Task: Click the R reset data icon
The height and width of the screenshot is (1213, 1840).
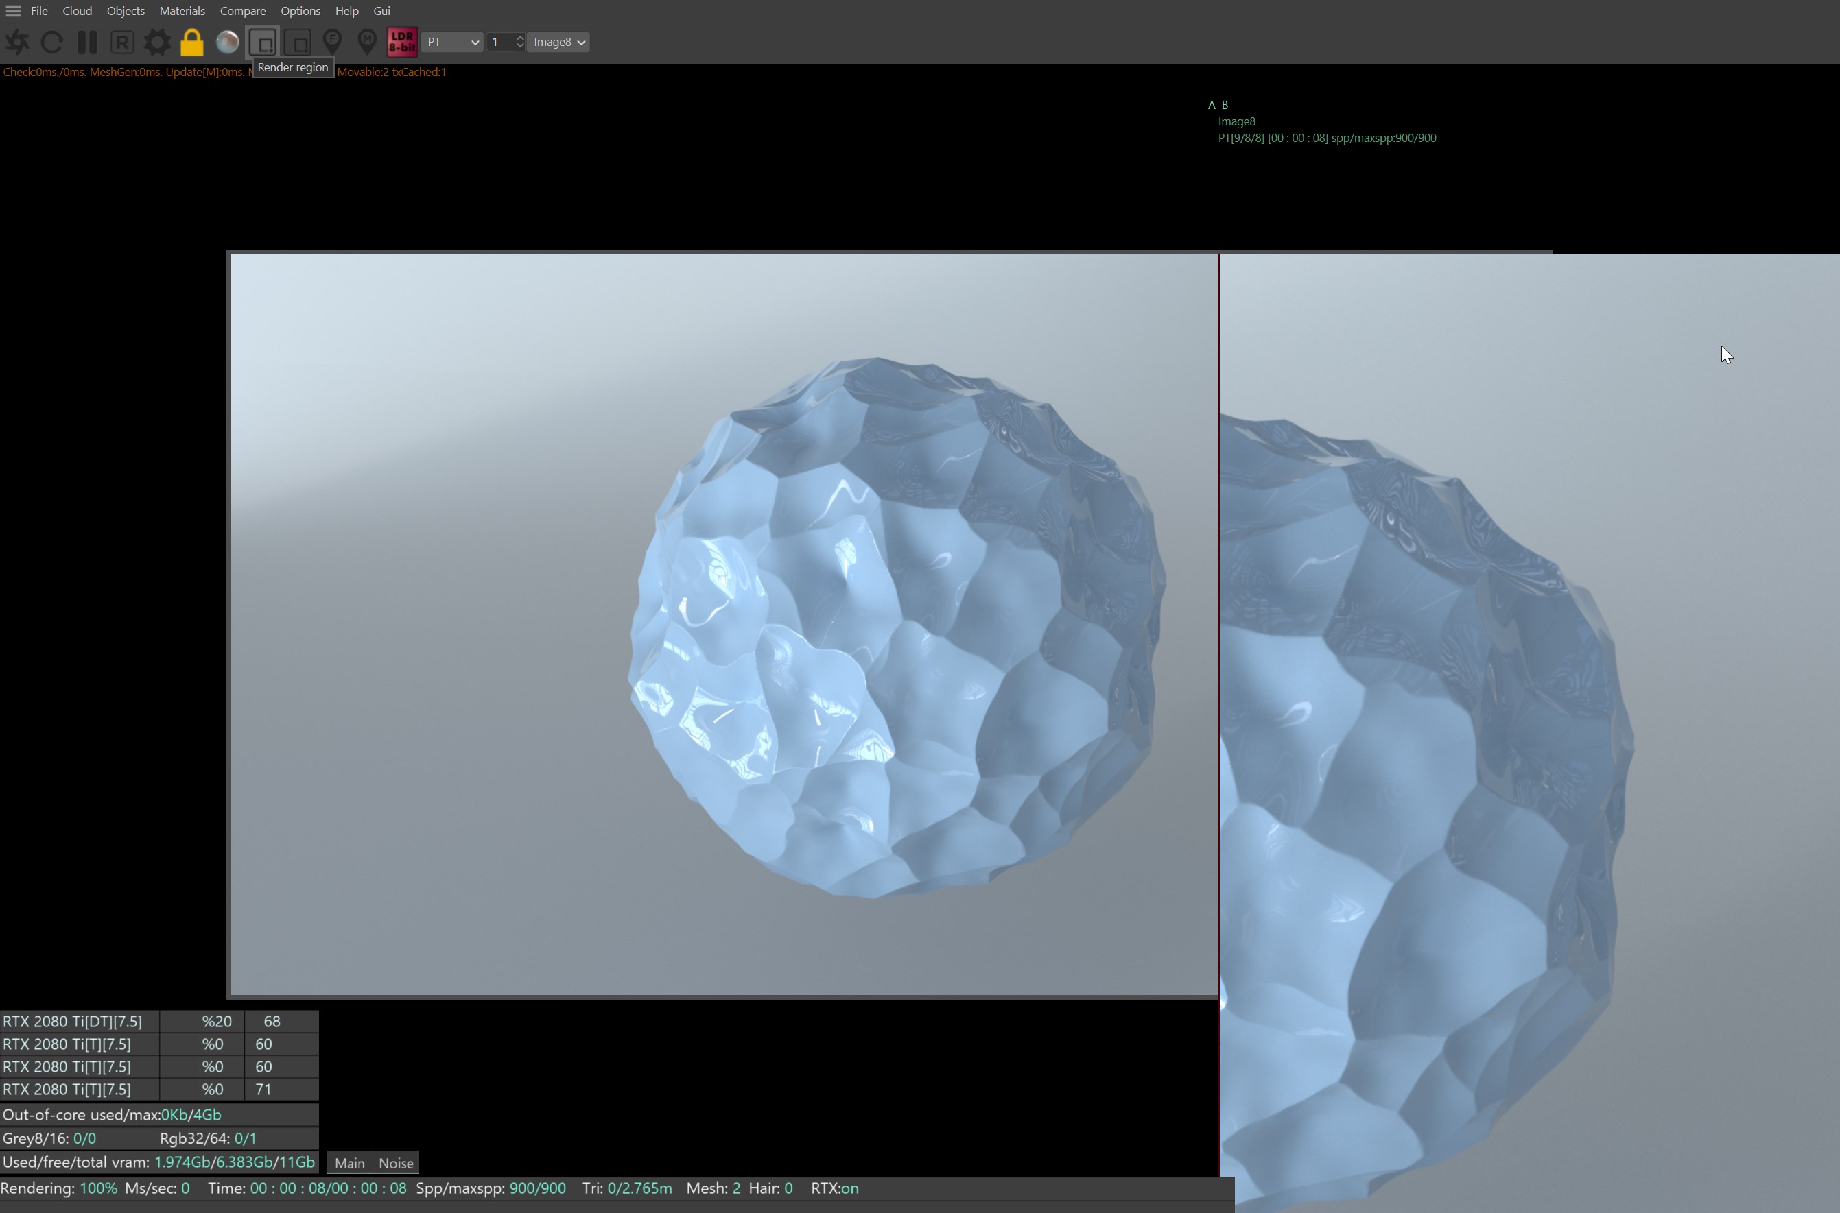Action: (122, 42)
